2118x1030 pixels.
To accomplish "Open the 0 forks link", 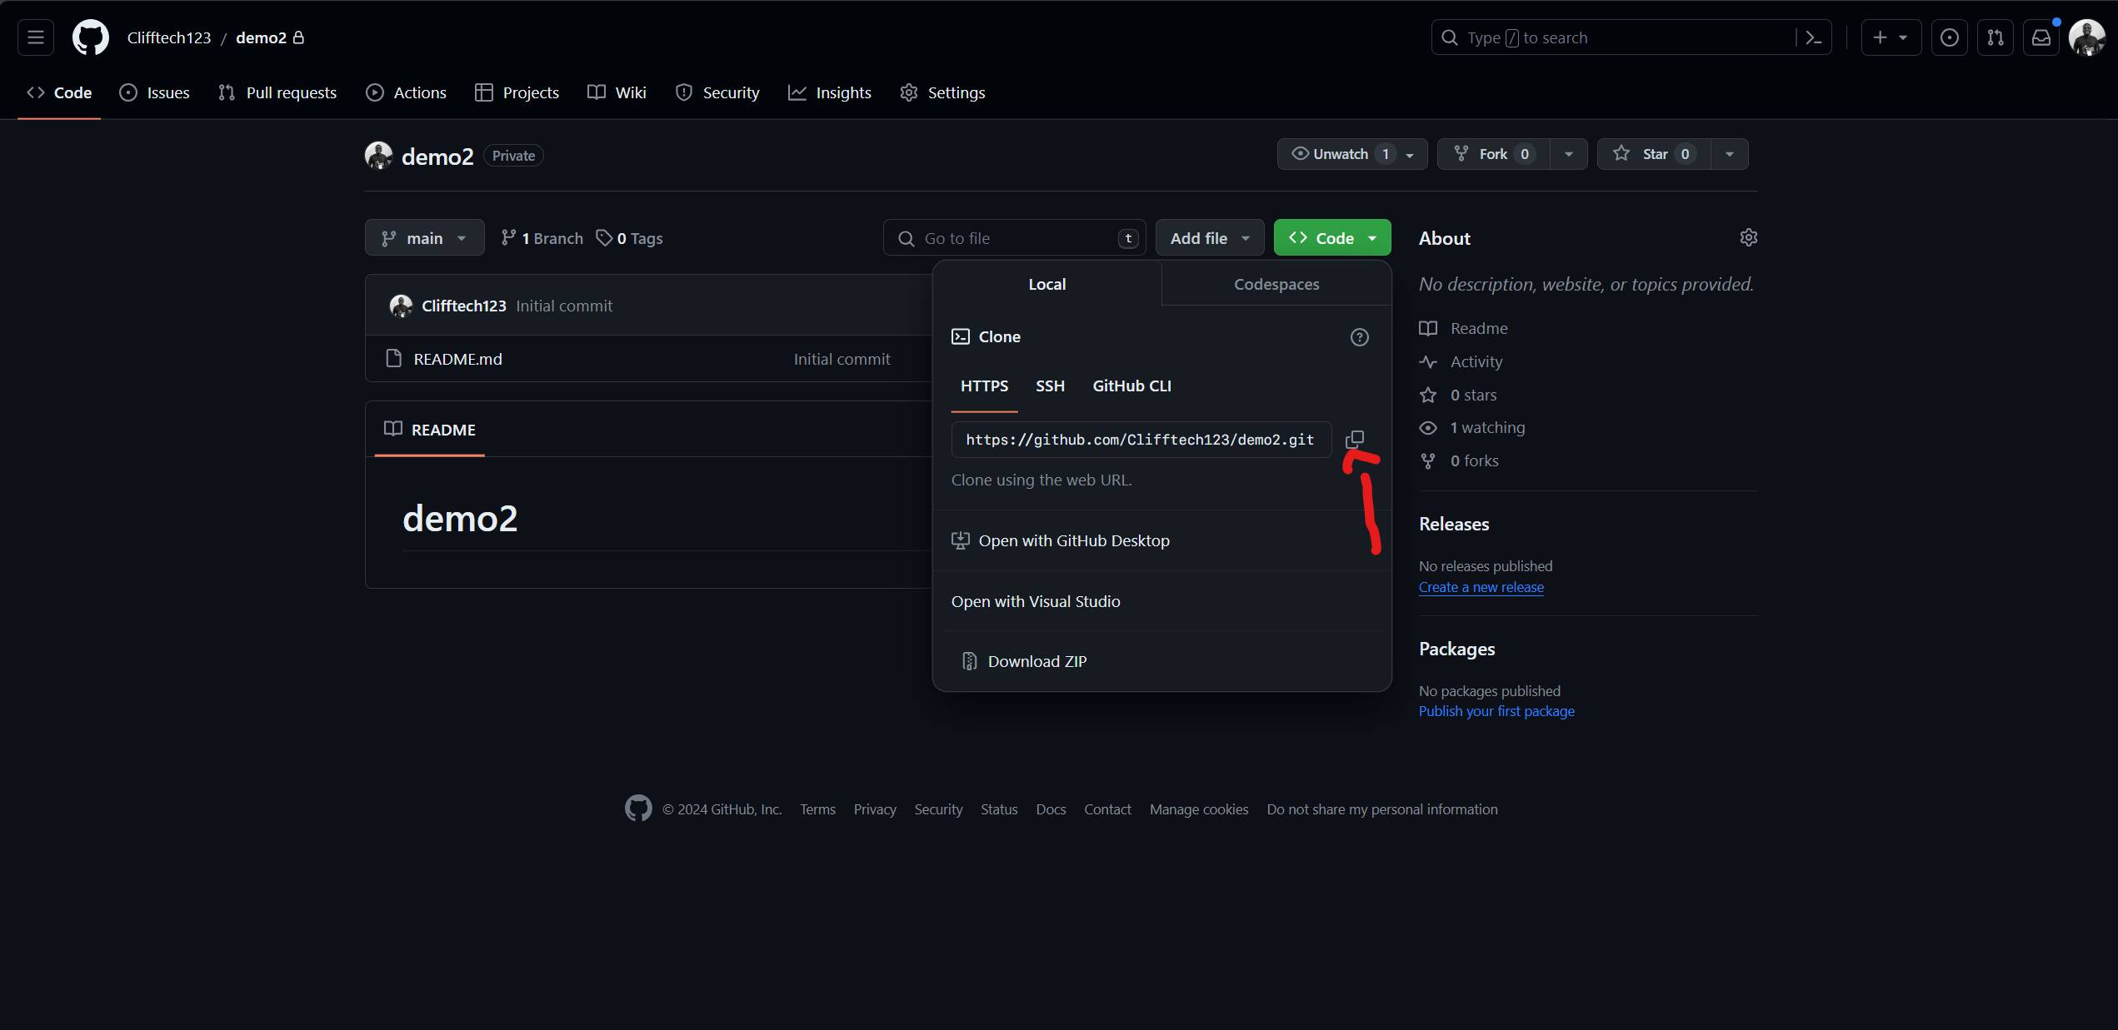I will (x=1459, y=460).
